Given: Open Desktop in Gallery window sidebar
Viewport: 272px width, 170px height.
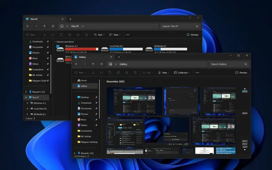Looking at the screenshot, I should (83, 97).
